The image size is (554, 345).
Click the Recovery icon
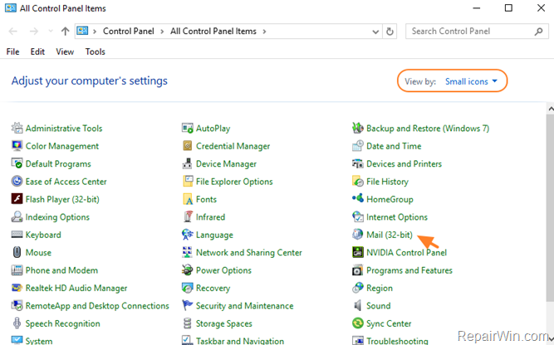click(187, 288)
